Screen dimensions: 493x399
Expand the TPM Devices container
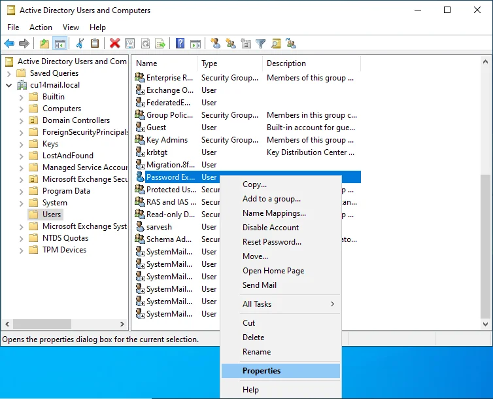[22, 251]
